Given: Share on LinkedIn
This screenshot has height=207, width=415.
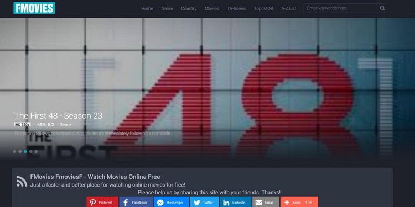Looking at the screenshot, I should [x=235, y=203].
